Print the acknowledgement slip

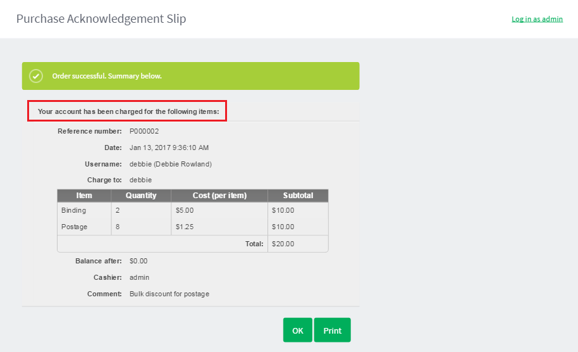332,330
